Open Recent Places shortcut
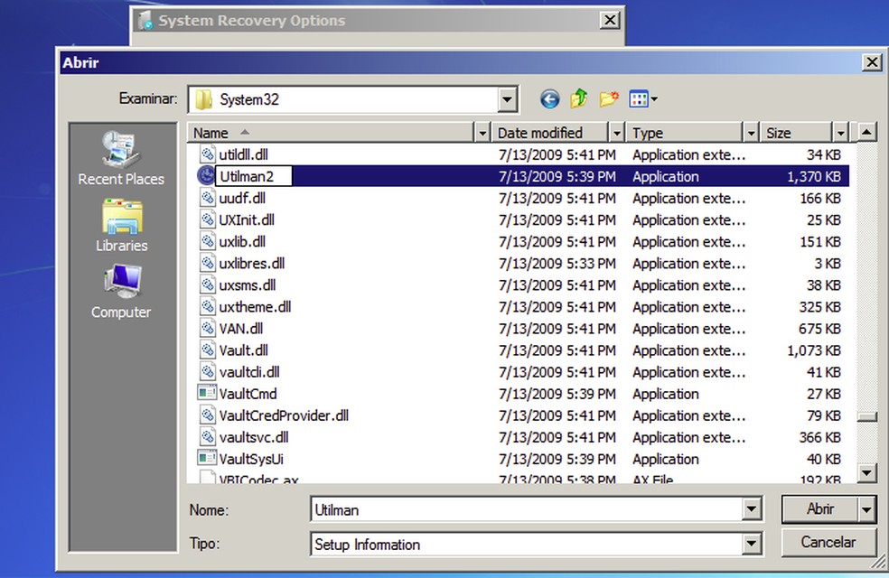 point(121,158)
